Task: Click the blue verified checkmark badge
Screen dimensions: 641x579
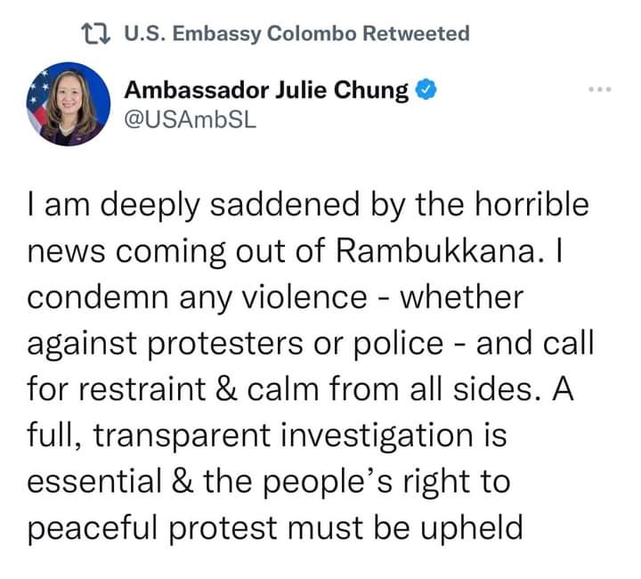Action: click(x=427, y=91)
